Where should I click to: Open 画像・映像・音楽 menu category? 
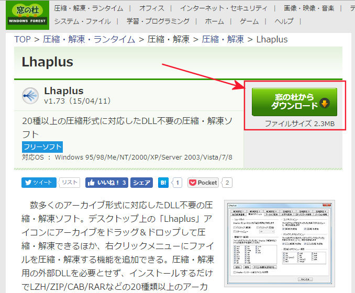click(x=309, y=8)
